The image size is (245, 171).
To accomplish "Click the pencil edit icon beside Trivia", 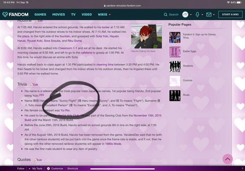I will (x=31, y=85).
